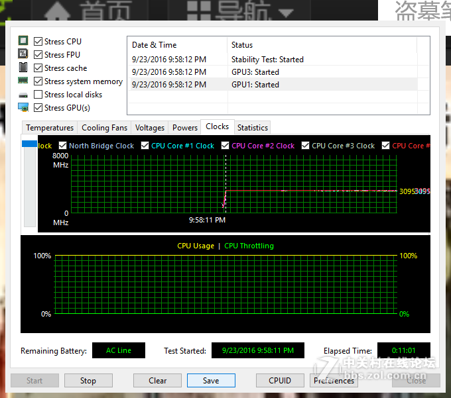Click the Elapsed Time value 0:11:01
This screenshot has width=451, height=398.
point(404,350)
